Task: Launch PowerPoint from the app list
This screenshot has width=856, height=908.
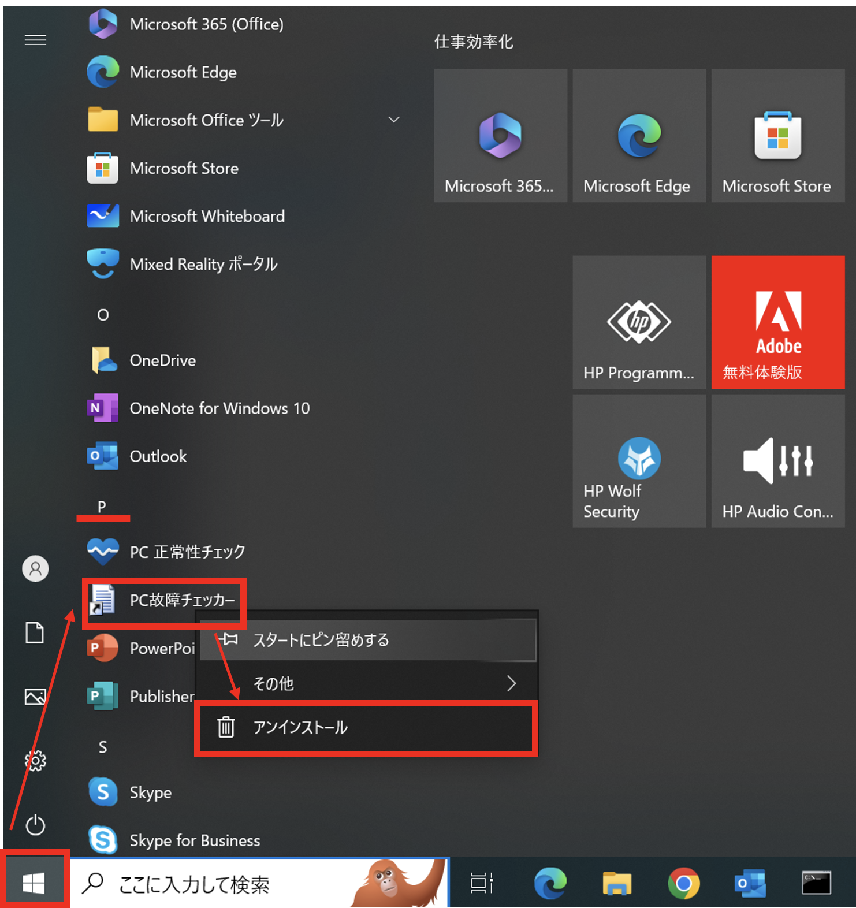Action: 141,648
